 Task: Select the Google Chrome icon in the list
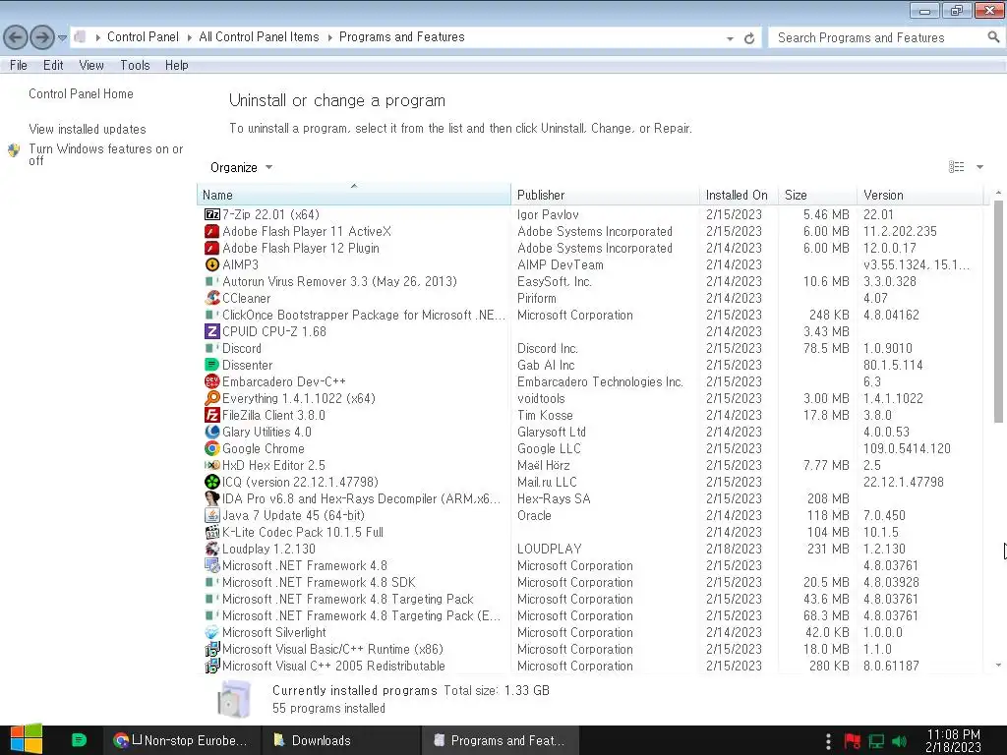tap(212, 448)
